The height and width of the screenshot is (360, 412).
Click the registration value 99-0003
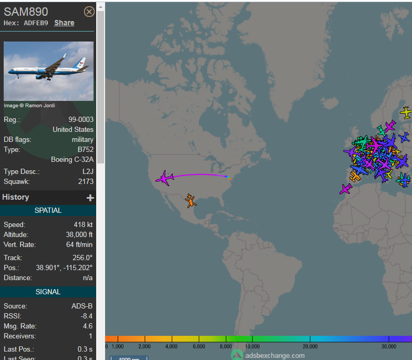[81, 120]
